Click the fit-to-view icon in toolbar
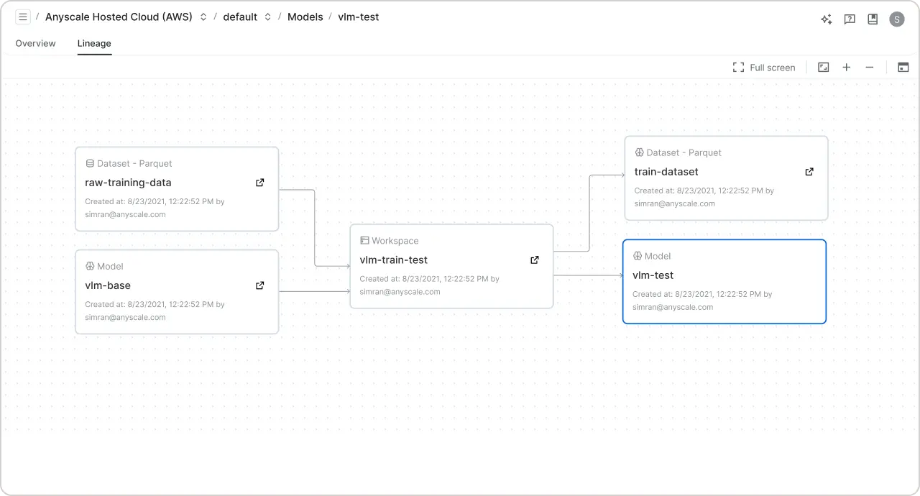 824,68
